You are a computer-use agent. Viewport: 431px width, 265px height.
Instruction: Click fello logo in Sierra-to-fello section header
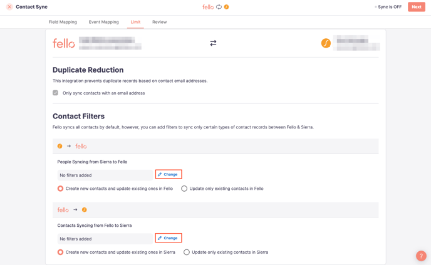[81, 146]
